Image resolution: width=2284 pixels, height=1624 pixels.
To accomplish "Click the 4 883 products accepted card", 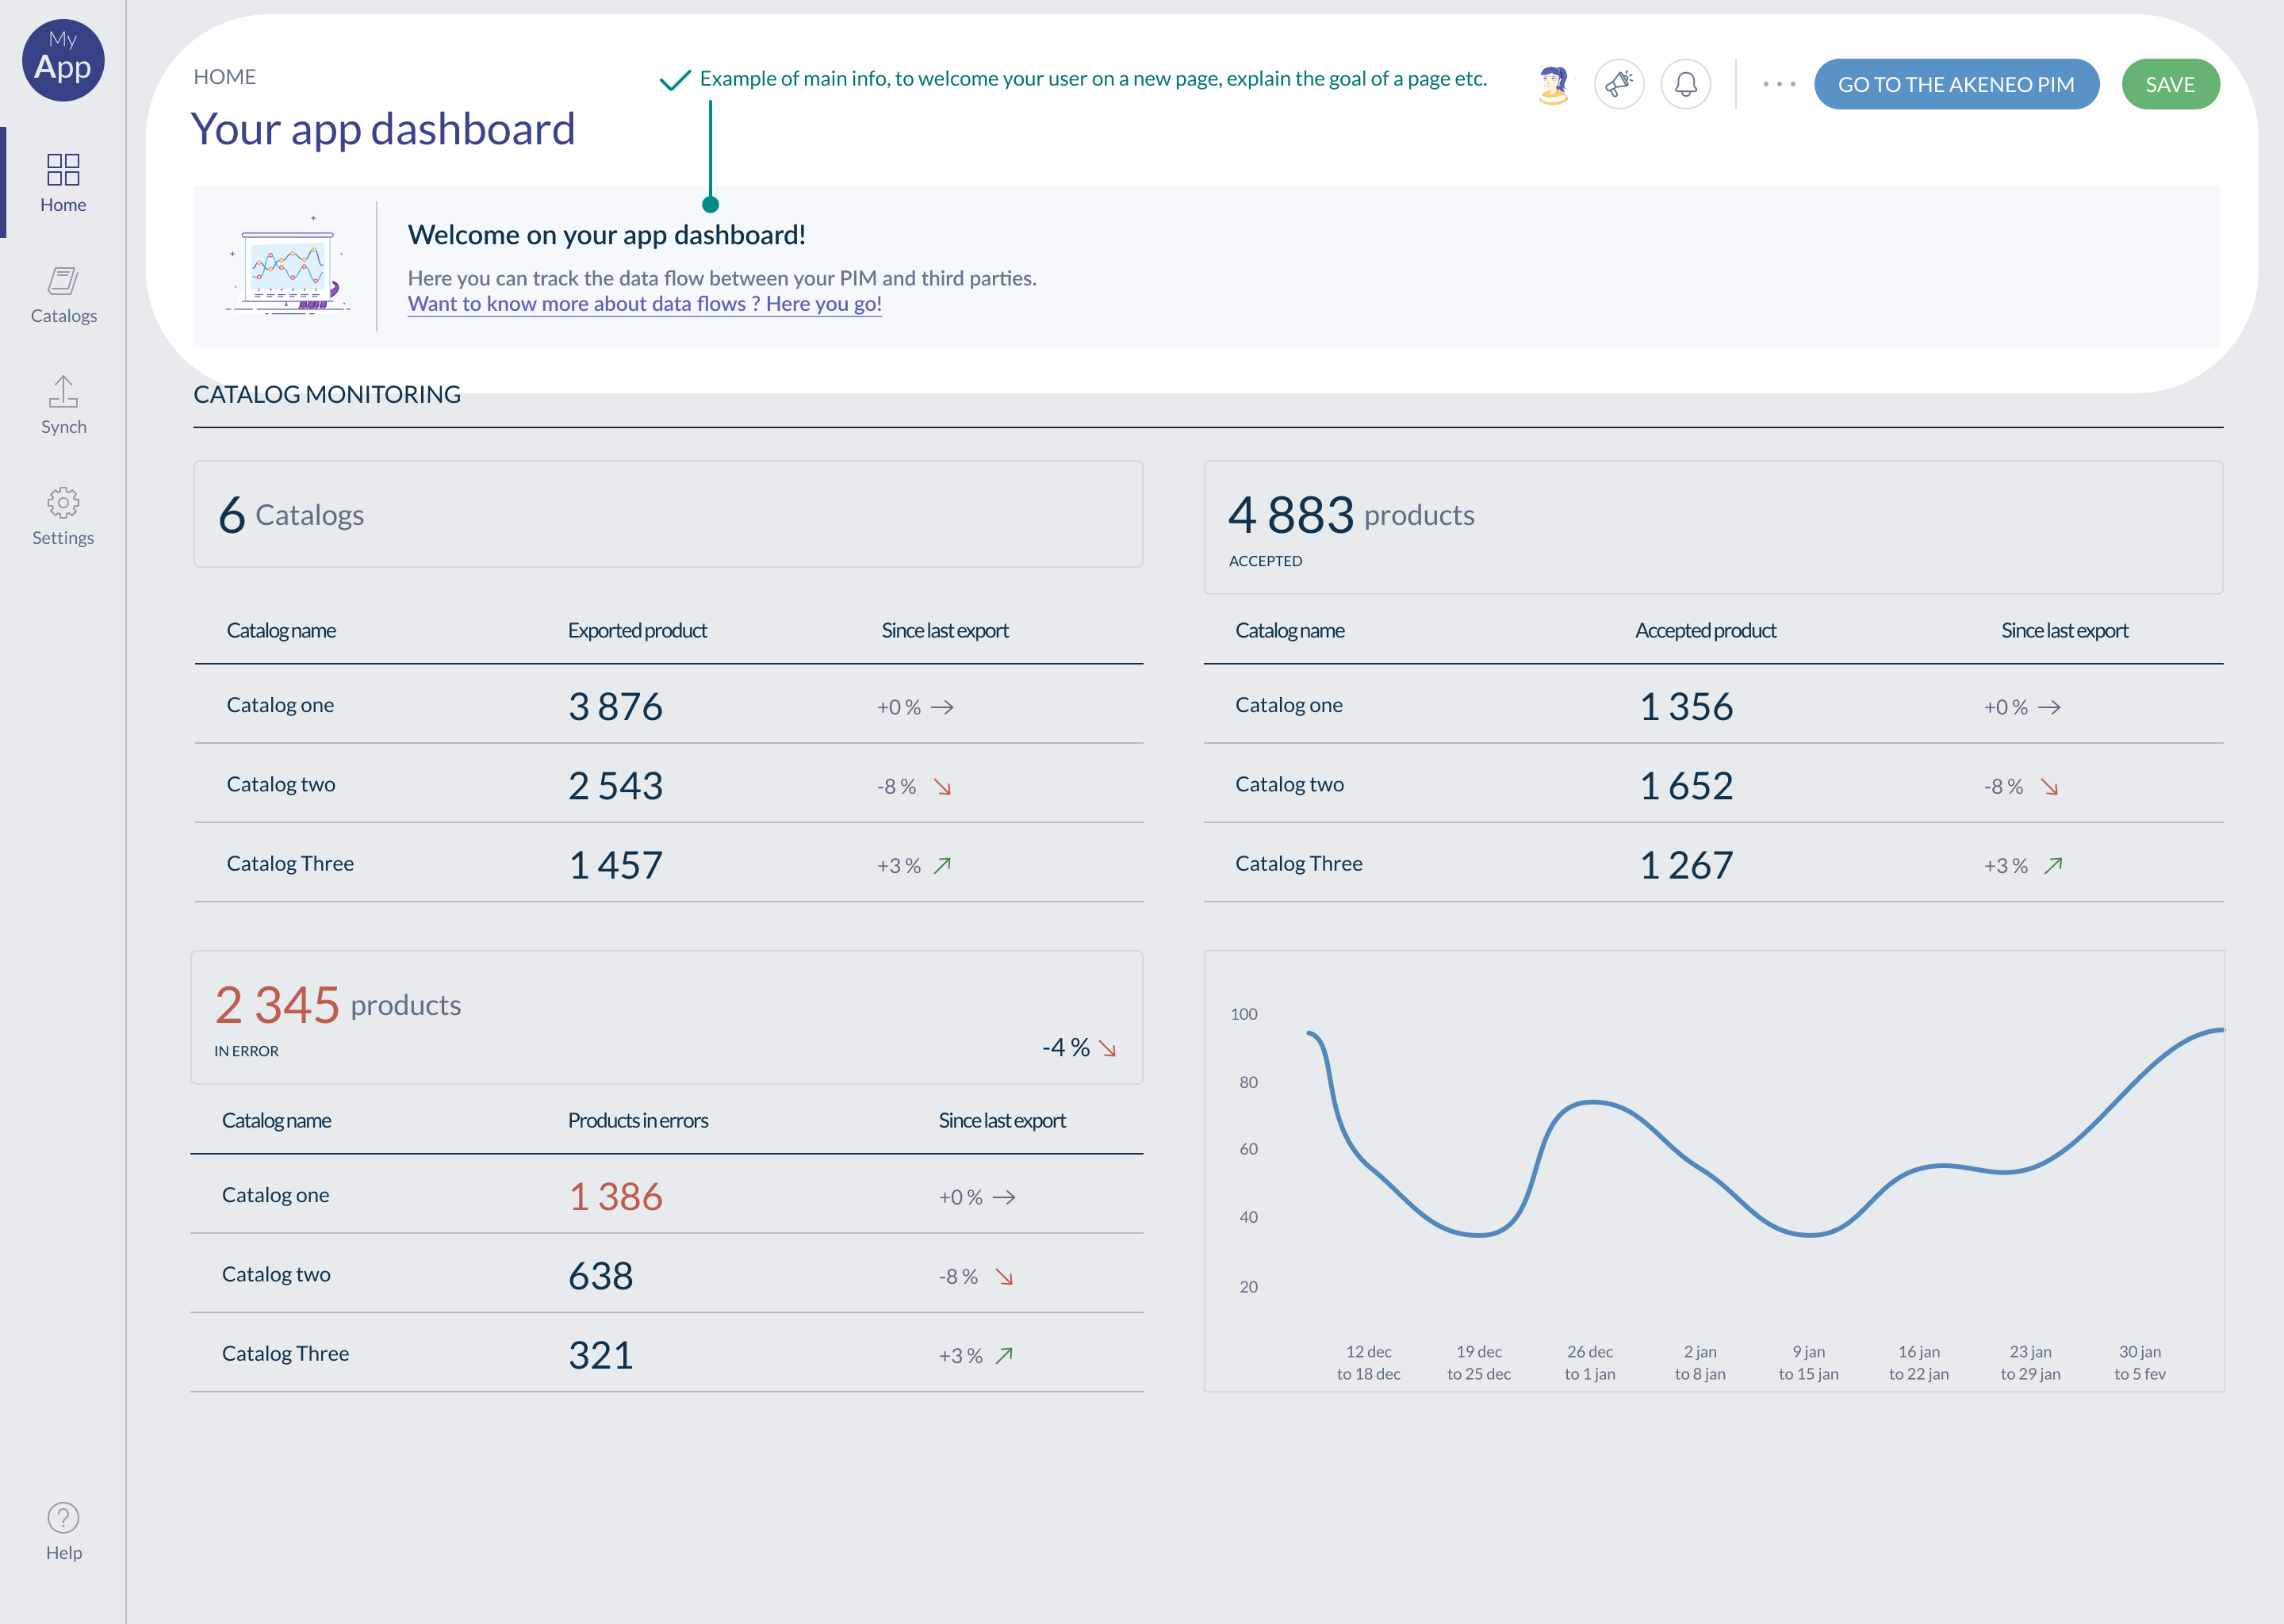I will tap(1712, 527).
